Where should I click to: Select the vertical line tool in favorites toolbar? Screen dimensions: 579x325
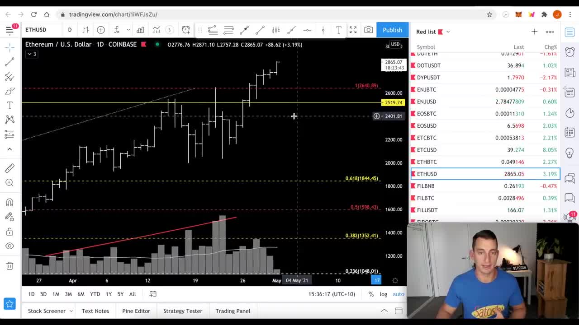[323, 30]
